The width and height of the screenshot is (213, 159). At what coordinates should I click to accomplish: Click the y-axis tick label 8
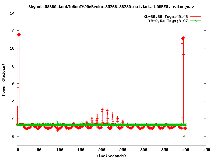pyautogui.click(x=13, y=66)
